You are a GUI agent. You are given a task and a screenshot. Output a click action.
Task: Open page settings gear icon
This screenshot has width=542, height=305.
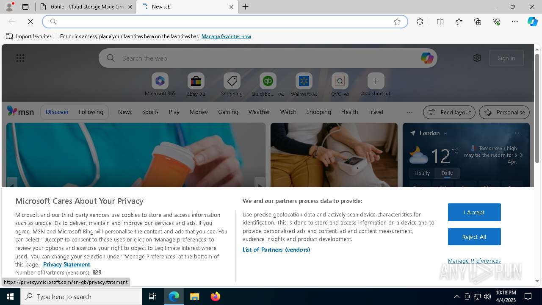[477, 58]
